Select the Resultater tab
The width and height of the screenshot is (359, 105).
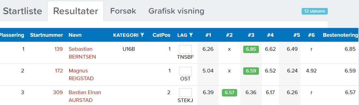(76, 11)
